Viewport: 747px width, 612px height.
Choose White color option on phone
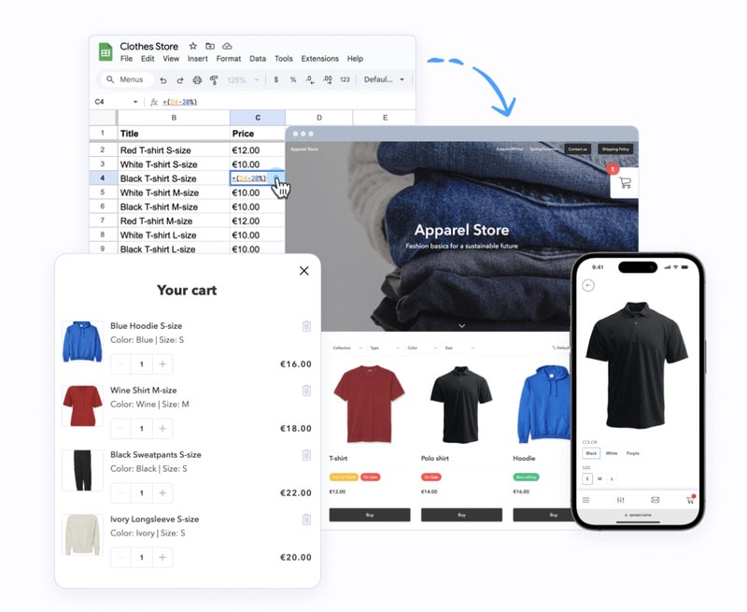[x=612, y=453]
